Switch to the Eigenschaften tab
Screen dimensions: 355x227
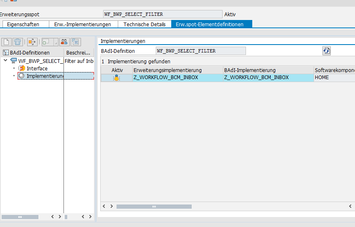(23, 24)
